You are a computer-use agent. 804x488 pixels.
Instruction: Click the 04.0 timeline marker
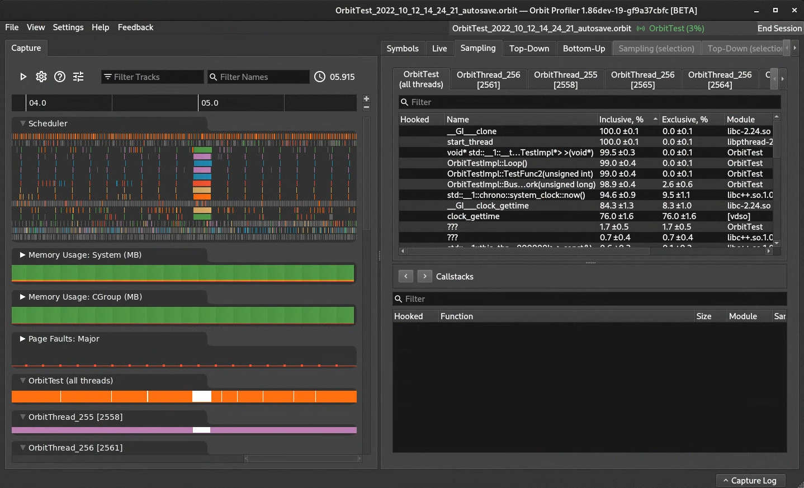37,103
